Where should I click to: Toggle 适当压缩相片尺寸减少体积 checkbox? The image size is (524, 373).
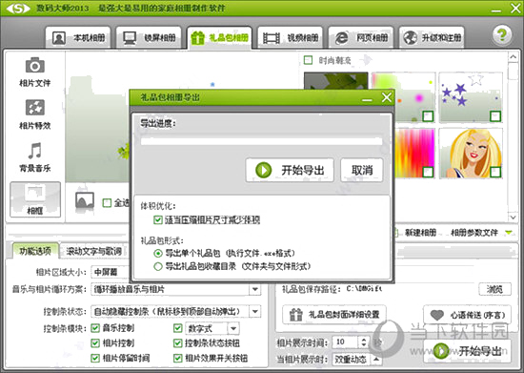click(158, 219)
